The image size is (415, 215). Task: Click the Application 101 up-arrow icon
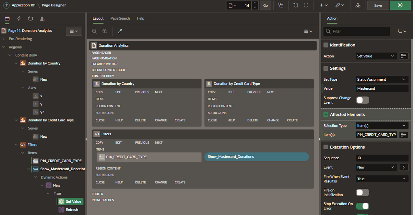pos(6,5)
